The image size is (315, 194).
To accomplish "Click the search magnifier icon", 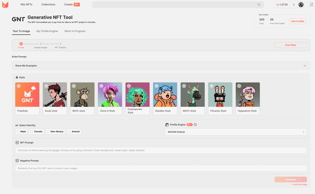I will point(259,5).
